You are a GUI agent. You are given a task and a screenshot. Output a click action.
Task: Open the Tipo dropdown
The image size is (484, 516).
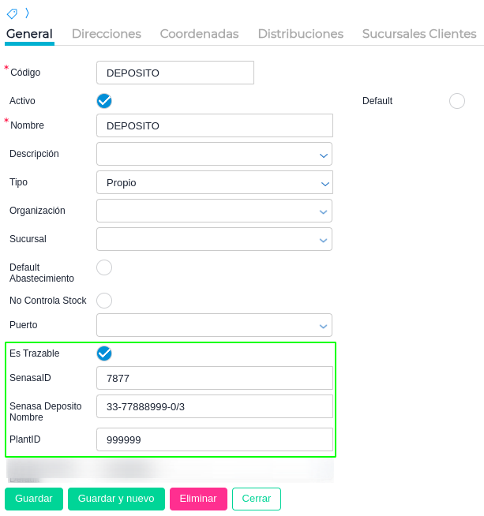[325, 183]
